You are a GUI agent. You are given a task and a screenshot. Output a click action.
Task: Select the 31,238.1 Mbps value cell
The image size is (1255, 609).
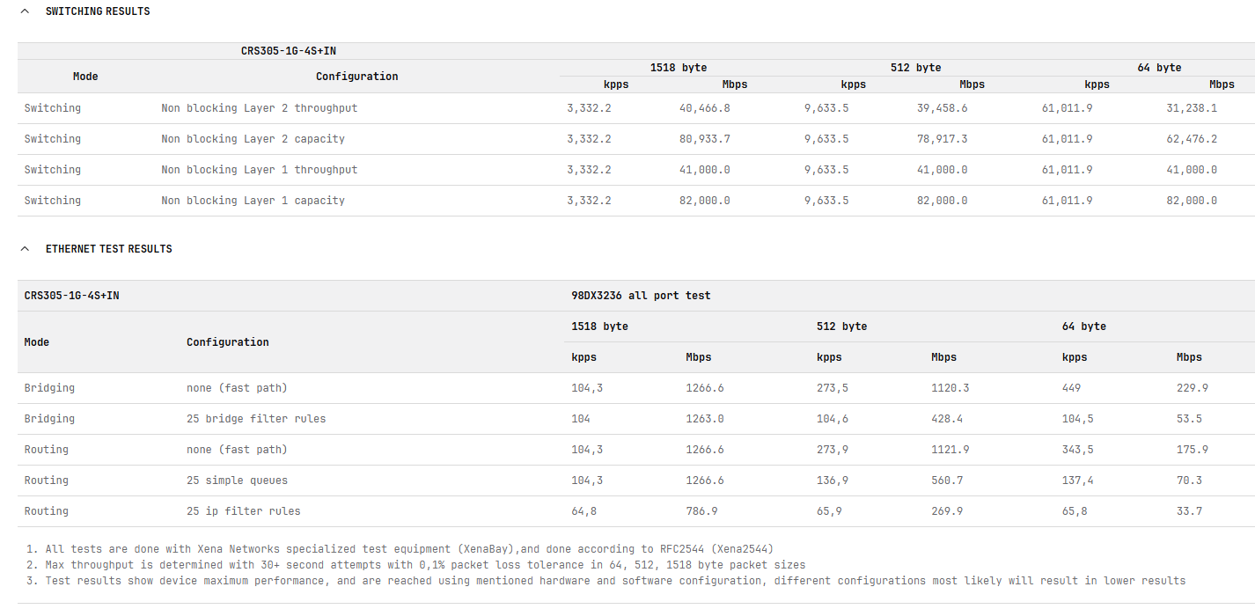pyautogui.click(x=1192, y=108)
